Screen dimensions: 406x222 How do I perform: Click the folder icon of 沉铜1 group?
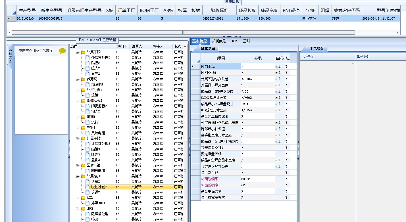[83, 117]
